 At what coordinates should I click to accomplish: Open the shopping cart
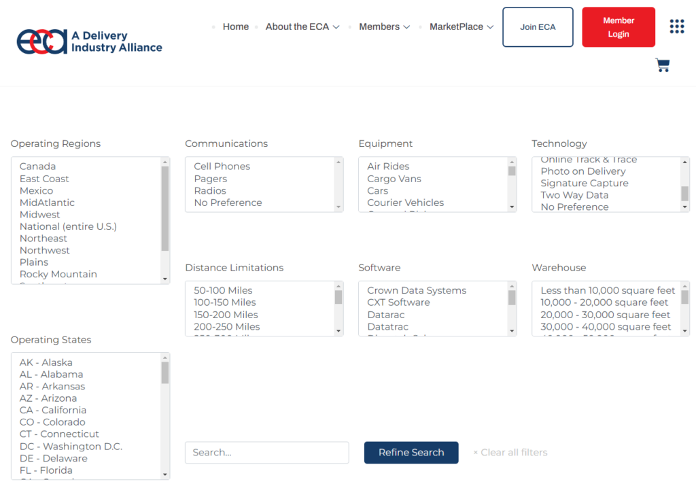662,65
